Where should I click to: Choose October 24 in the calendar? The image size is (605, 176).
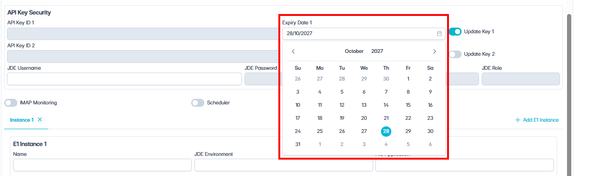click(x=298, y=131)
